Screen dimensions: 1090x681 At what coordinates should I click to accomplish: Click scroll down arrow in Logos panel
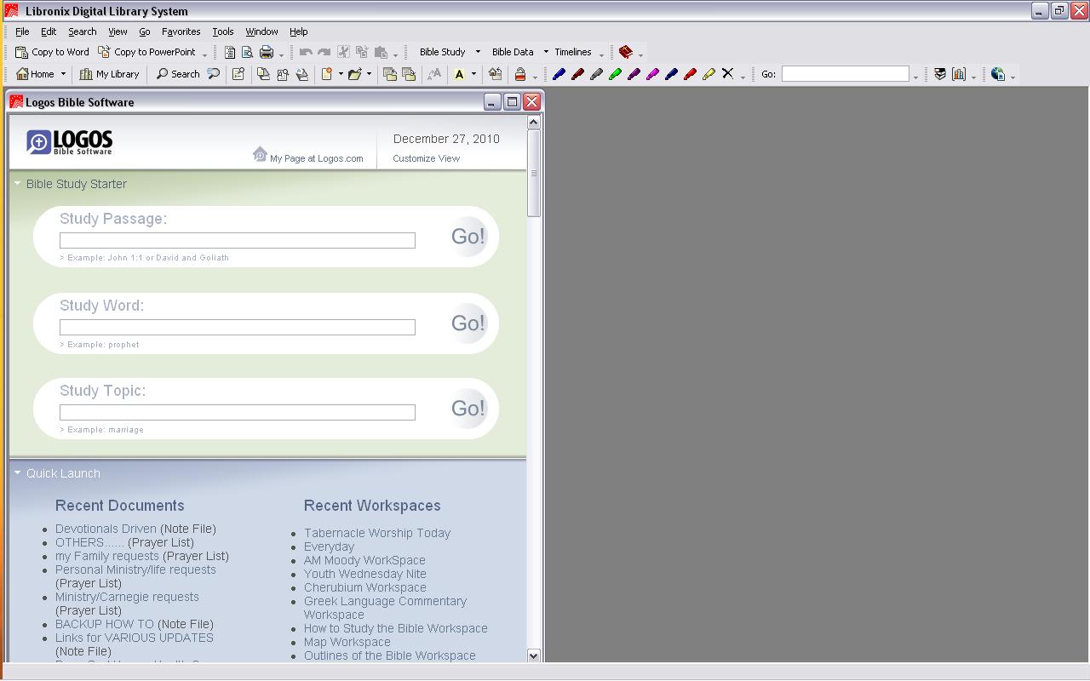[534, 655]
